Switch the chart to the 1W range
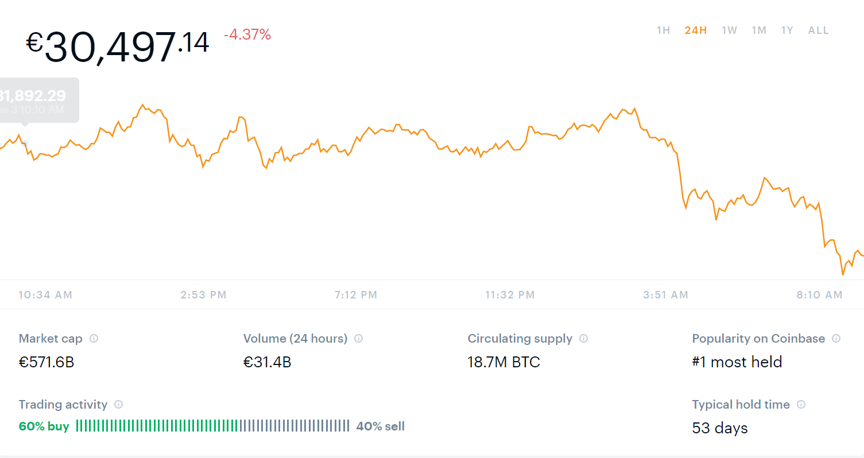Screen dimensions: 864x458 (729, 30)
